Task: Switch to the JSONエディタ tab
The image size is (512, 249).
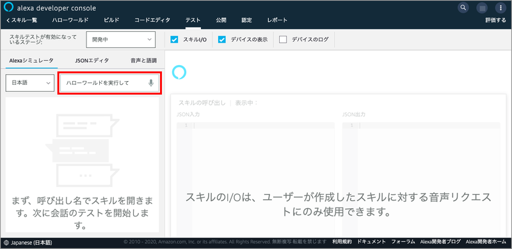Action: 92,60
